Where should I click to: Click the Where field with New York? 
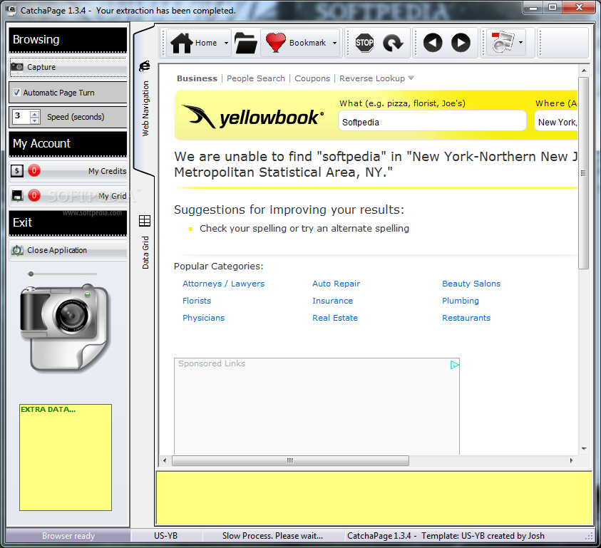click(x=556, y=122)
